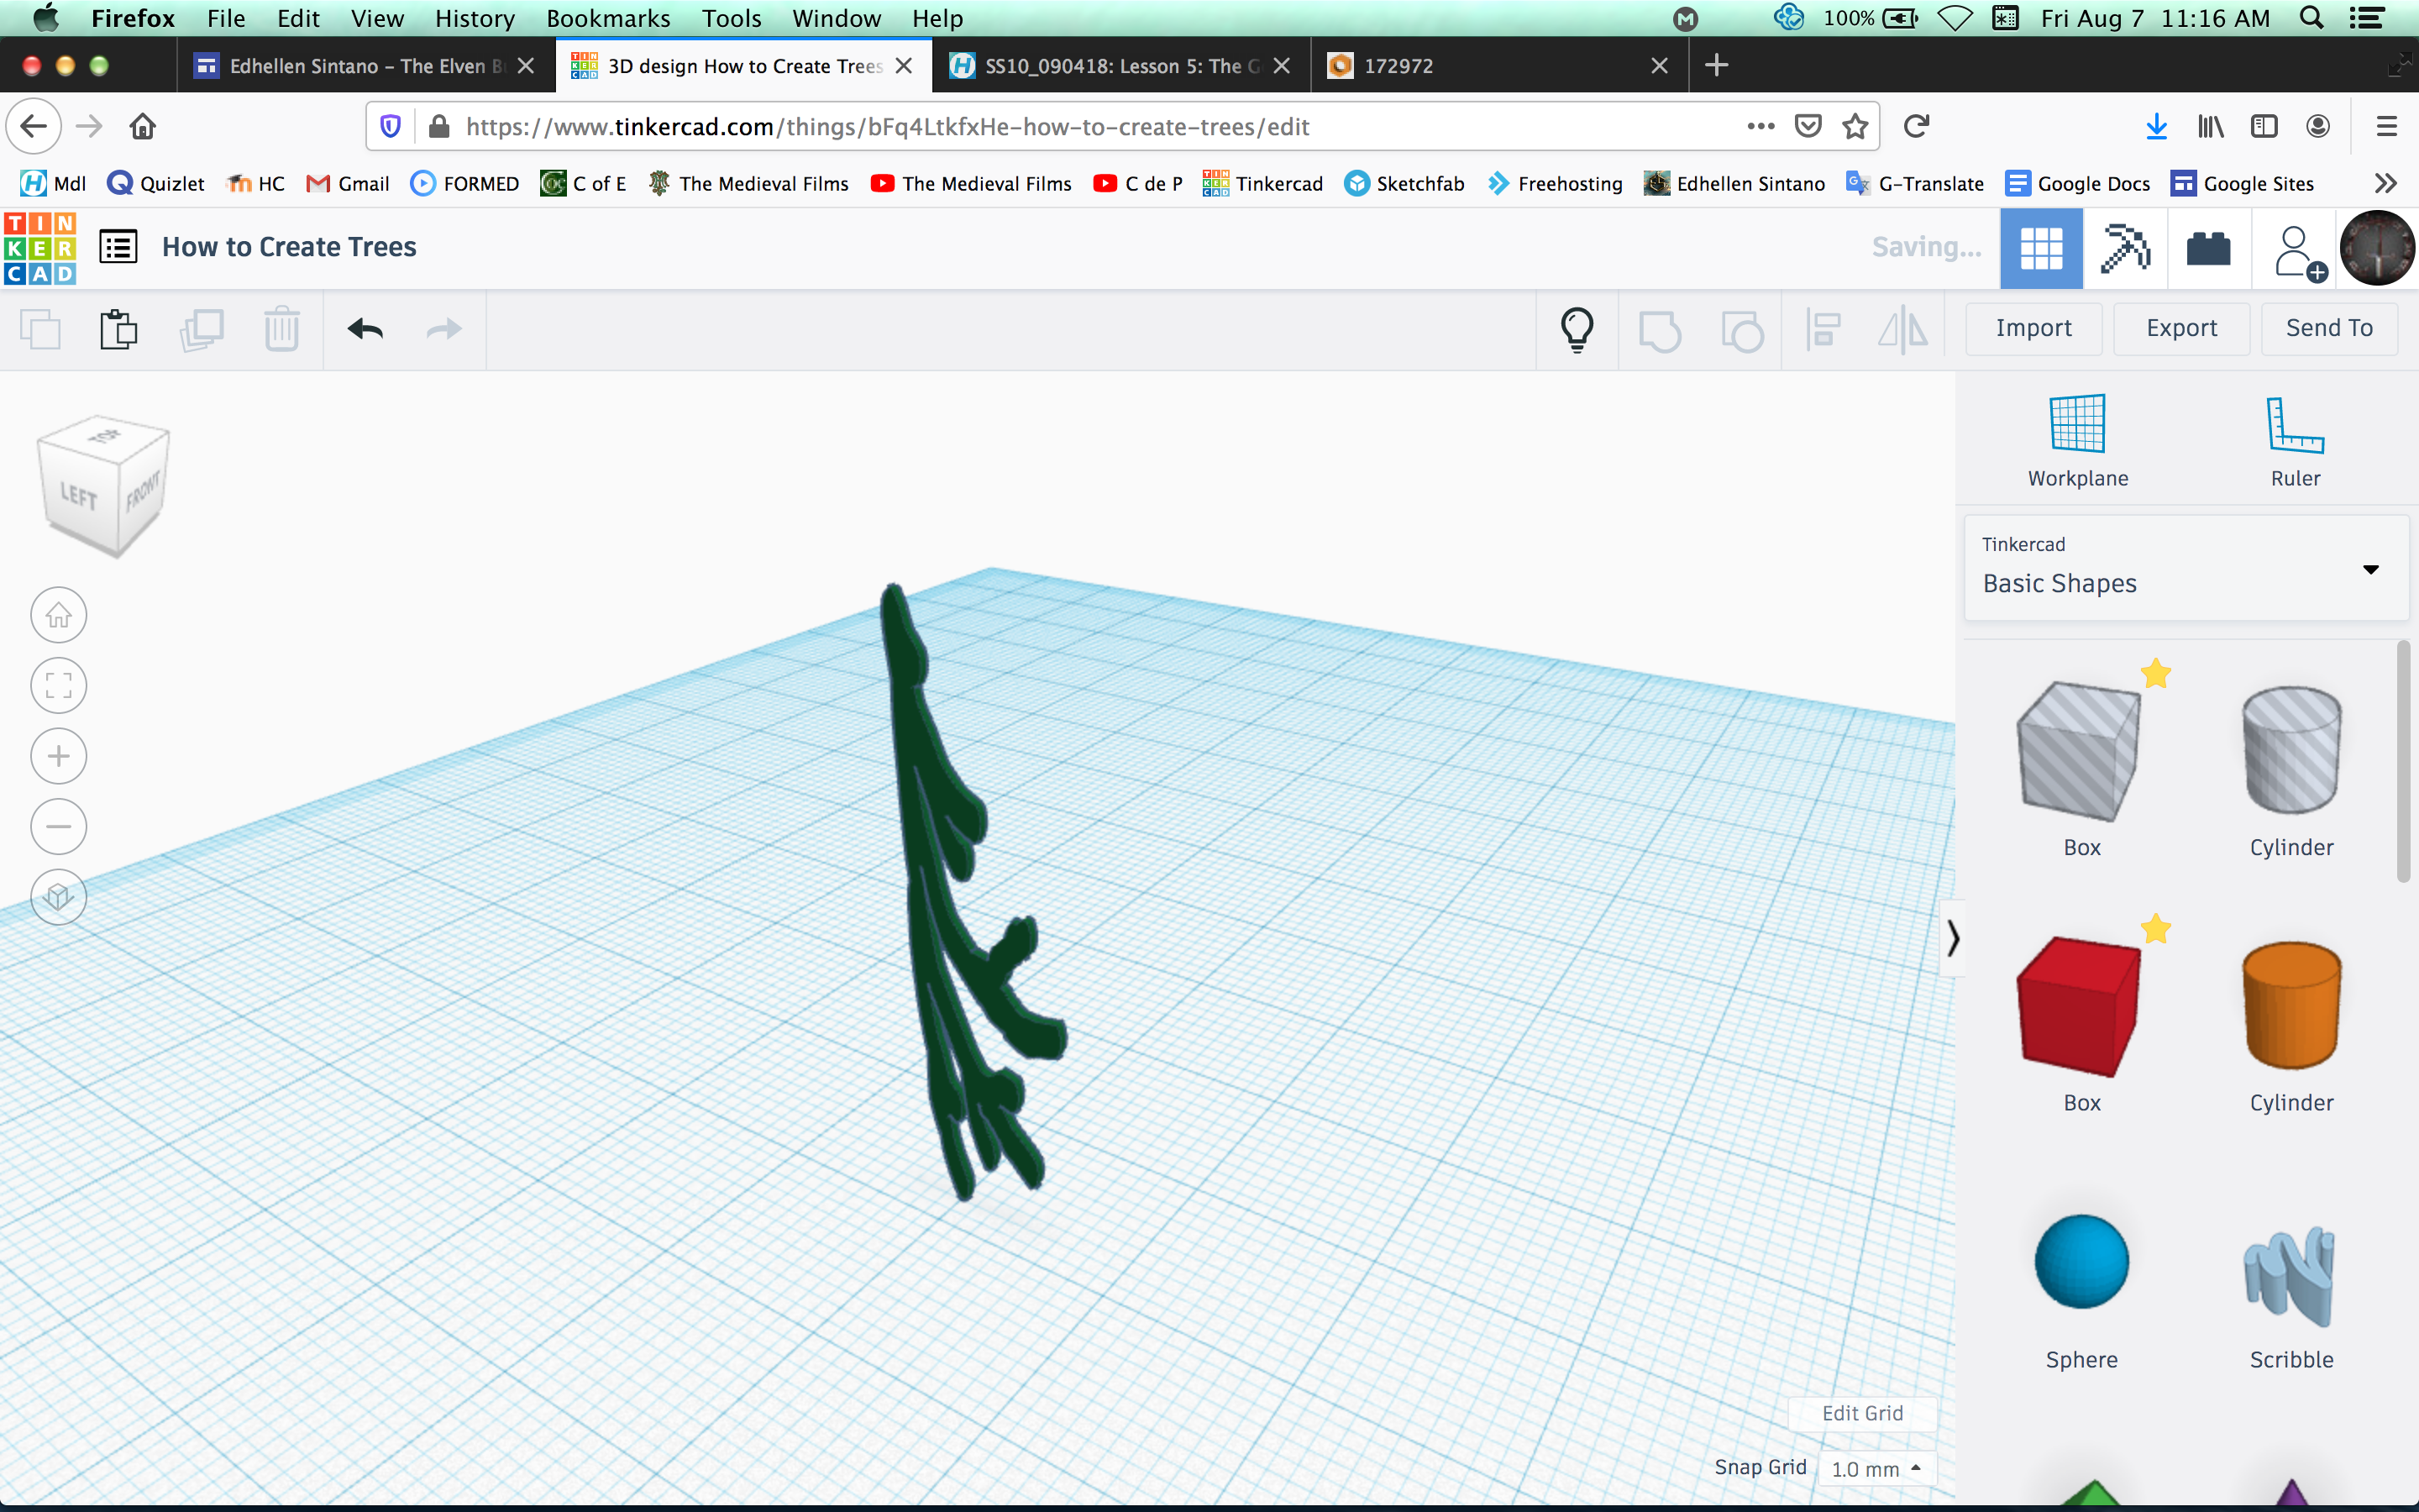Select the Ruler tool
The width and height of the screenshot is (2419, 1512).
tap(2295, 440)
